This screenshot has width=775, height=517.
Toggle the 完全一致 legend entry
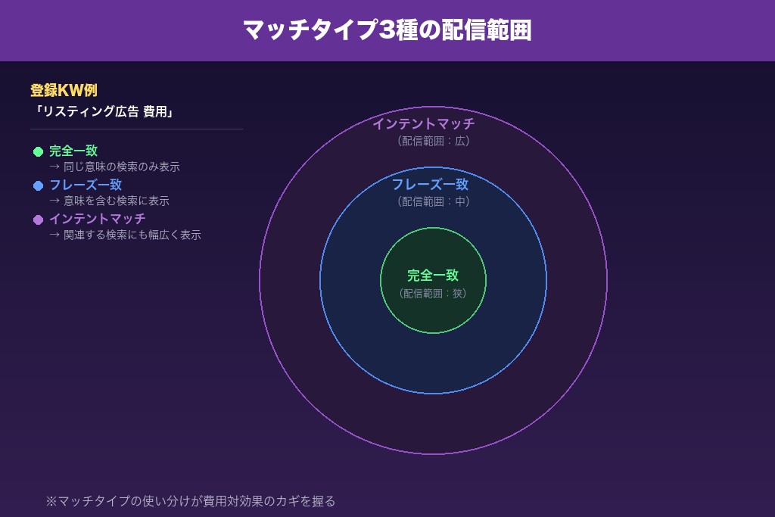coord(73,150)
